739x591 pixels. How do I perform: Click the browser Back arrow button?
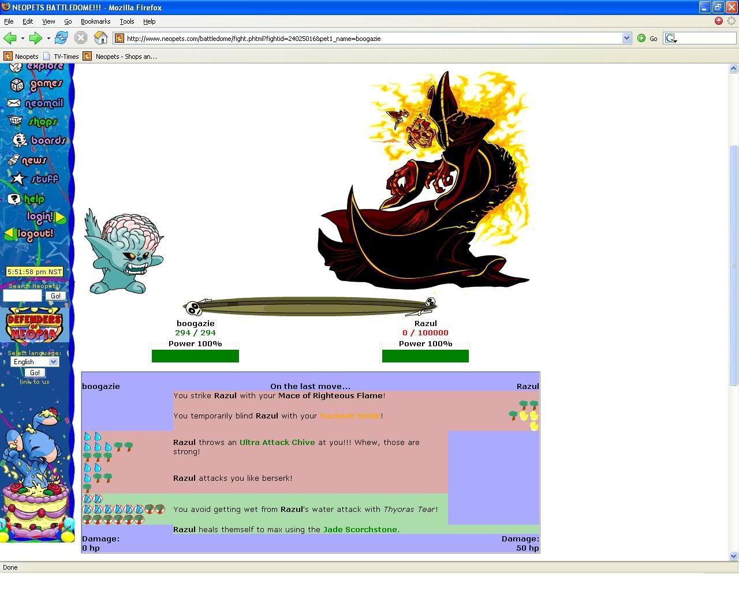(10, 38)
